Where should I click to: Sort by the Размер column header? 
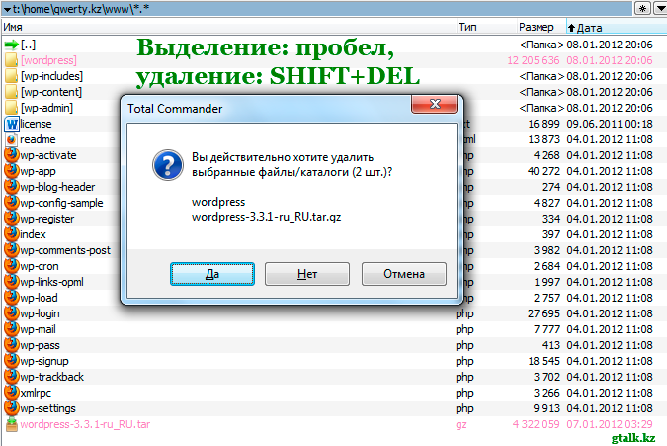pos(536,27)
